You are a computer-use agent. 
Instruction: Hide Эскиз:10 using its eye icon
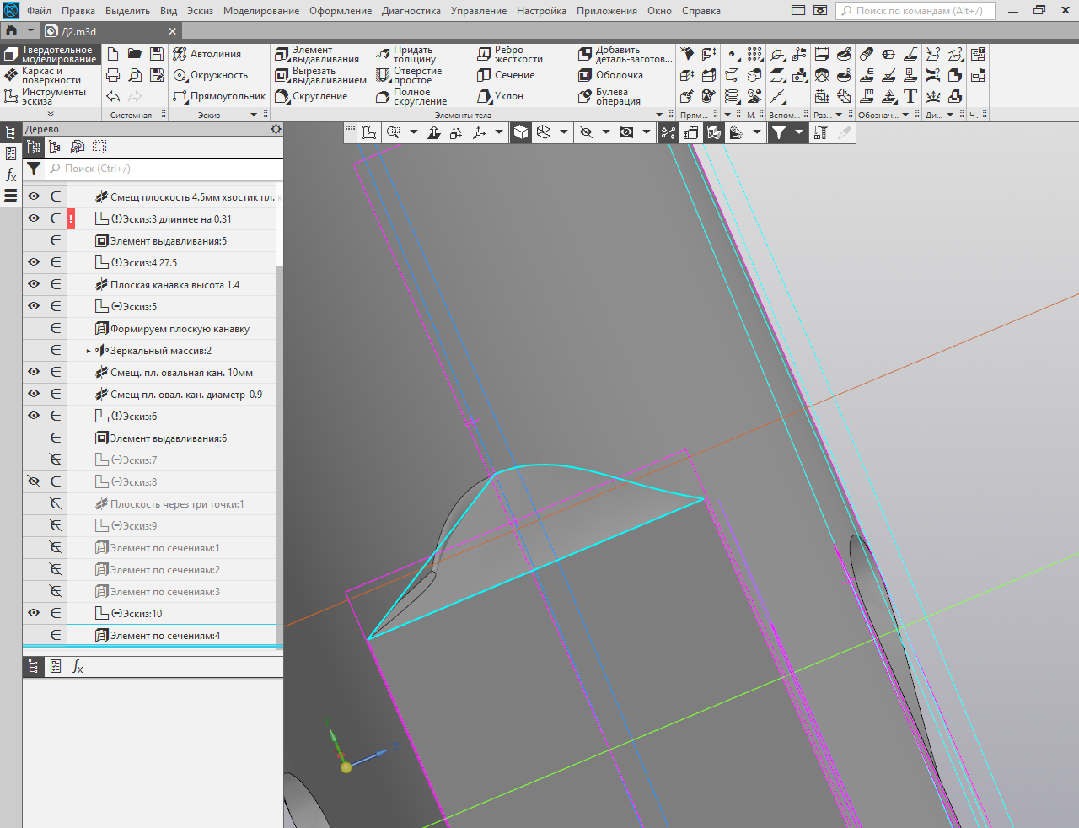pyautogui.click(x=34, y=613)
